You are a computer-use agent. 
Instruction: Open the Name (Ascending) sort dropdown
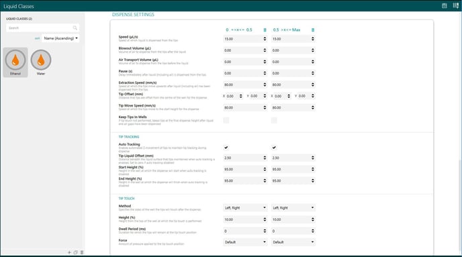[60, 38]
